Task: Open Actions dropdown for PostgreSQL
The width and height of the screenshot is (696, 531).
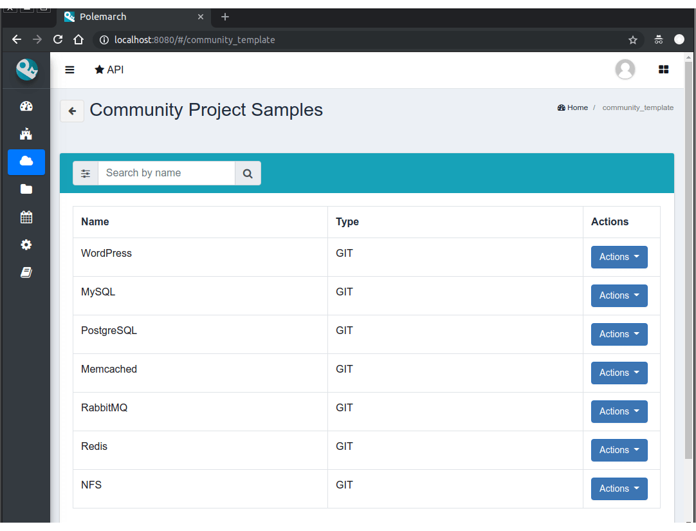Action: tap(619, 334)
